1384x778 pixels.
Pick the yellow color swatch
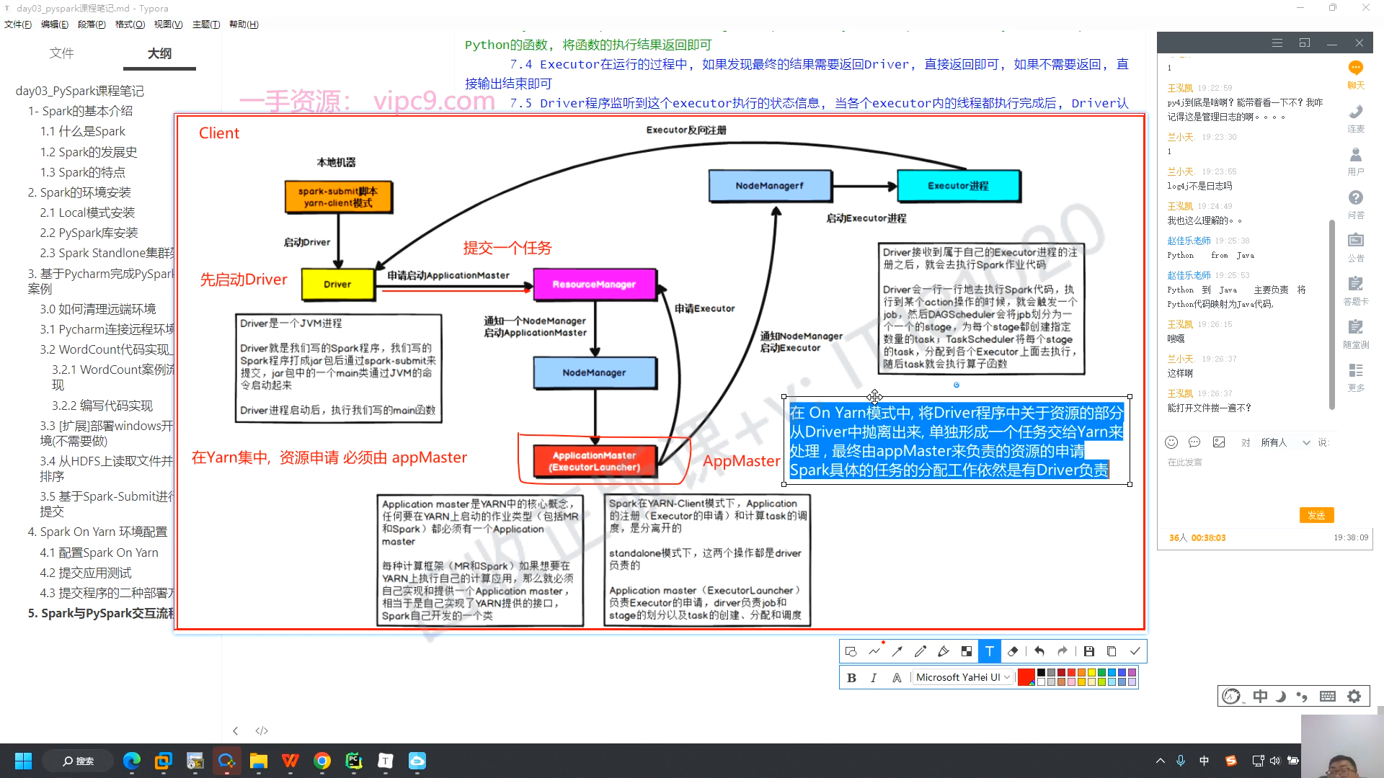coord(1091,673)
